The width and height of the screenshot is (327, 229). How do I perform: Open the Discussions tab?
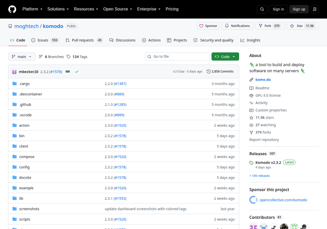click(x=122, y=40)
